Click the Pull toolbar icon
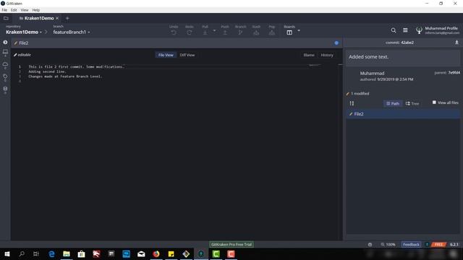Viewport: 463px width, 260px height. (205, 32)
